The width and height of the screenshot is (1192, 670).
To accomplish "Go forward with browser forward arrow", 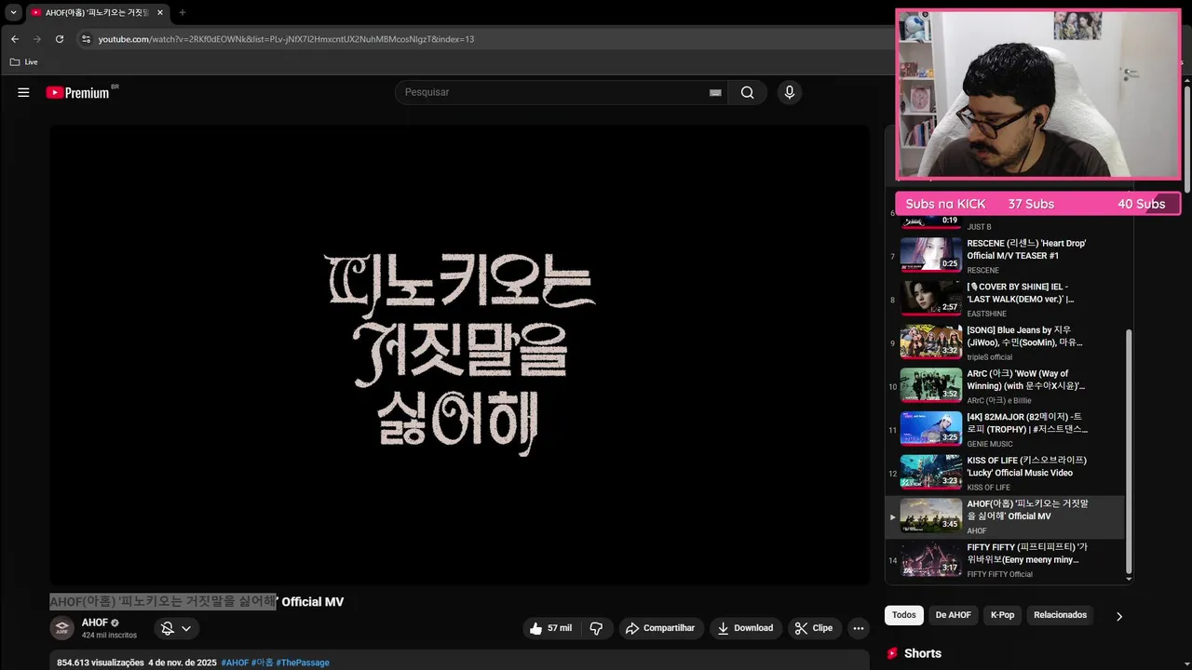I will click(37, 39).
